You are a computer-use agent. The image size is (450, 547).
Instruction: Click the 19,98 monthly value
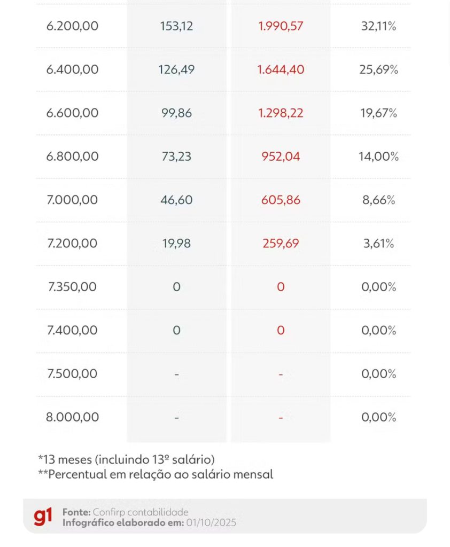(x=176, y=244)
